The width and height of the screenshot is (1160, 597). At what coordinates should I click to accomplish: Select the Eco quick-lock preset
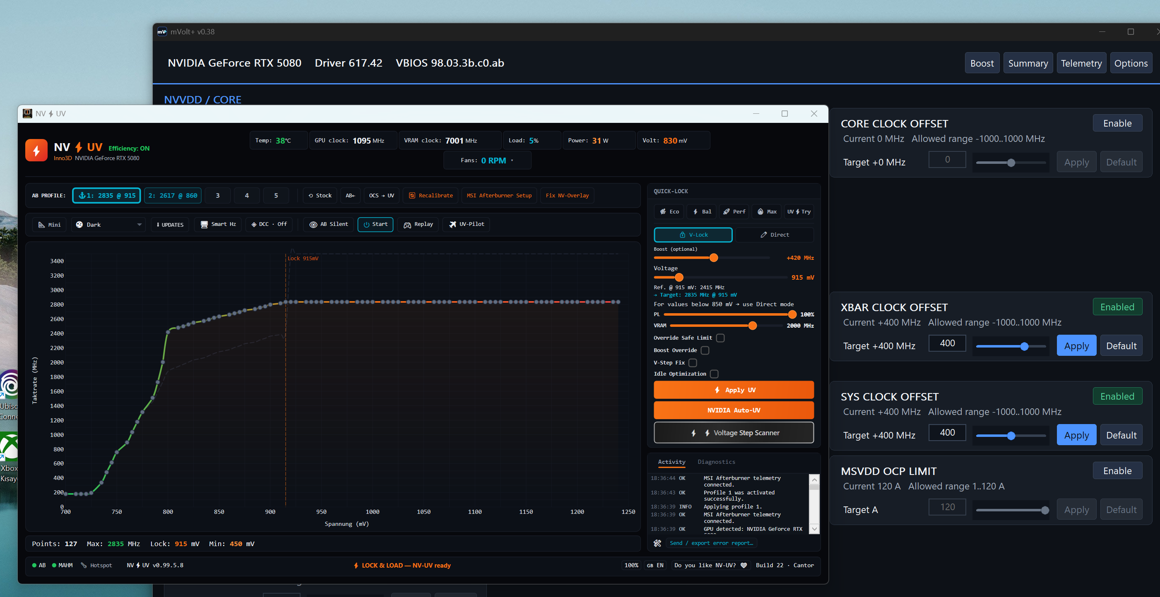coord(669,211)
